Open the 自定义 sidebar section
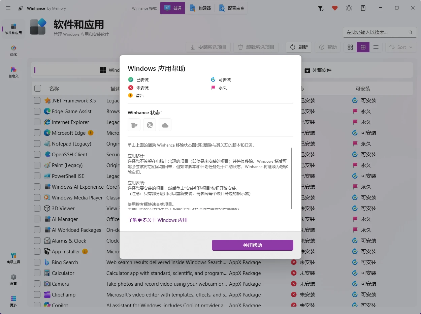421x314 pixels. pos(13,72)
